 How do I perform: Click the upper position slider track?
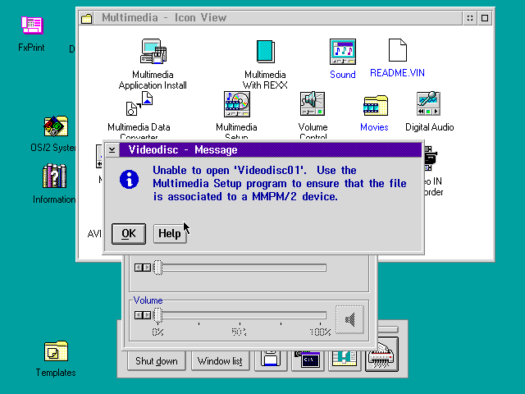click(x=244, y=268)
